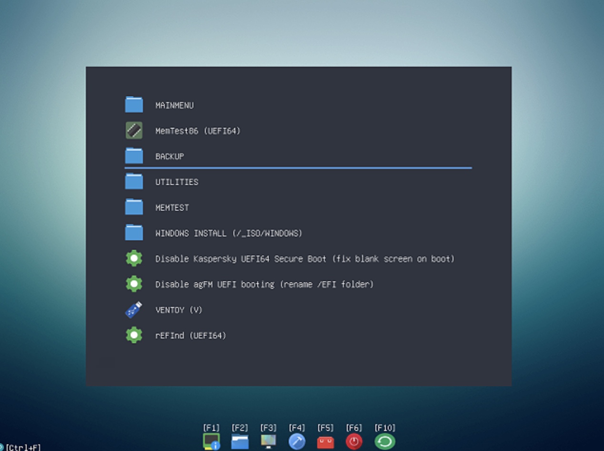Select Disable agFM UEFI booting entry
This screenshot has height=451, width=604.
[298, 284]
